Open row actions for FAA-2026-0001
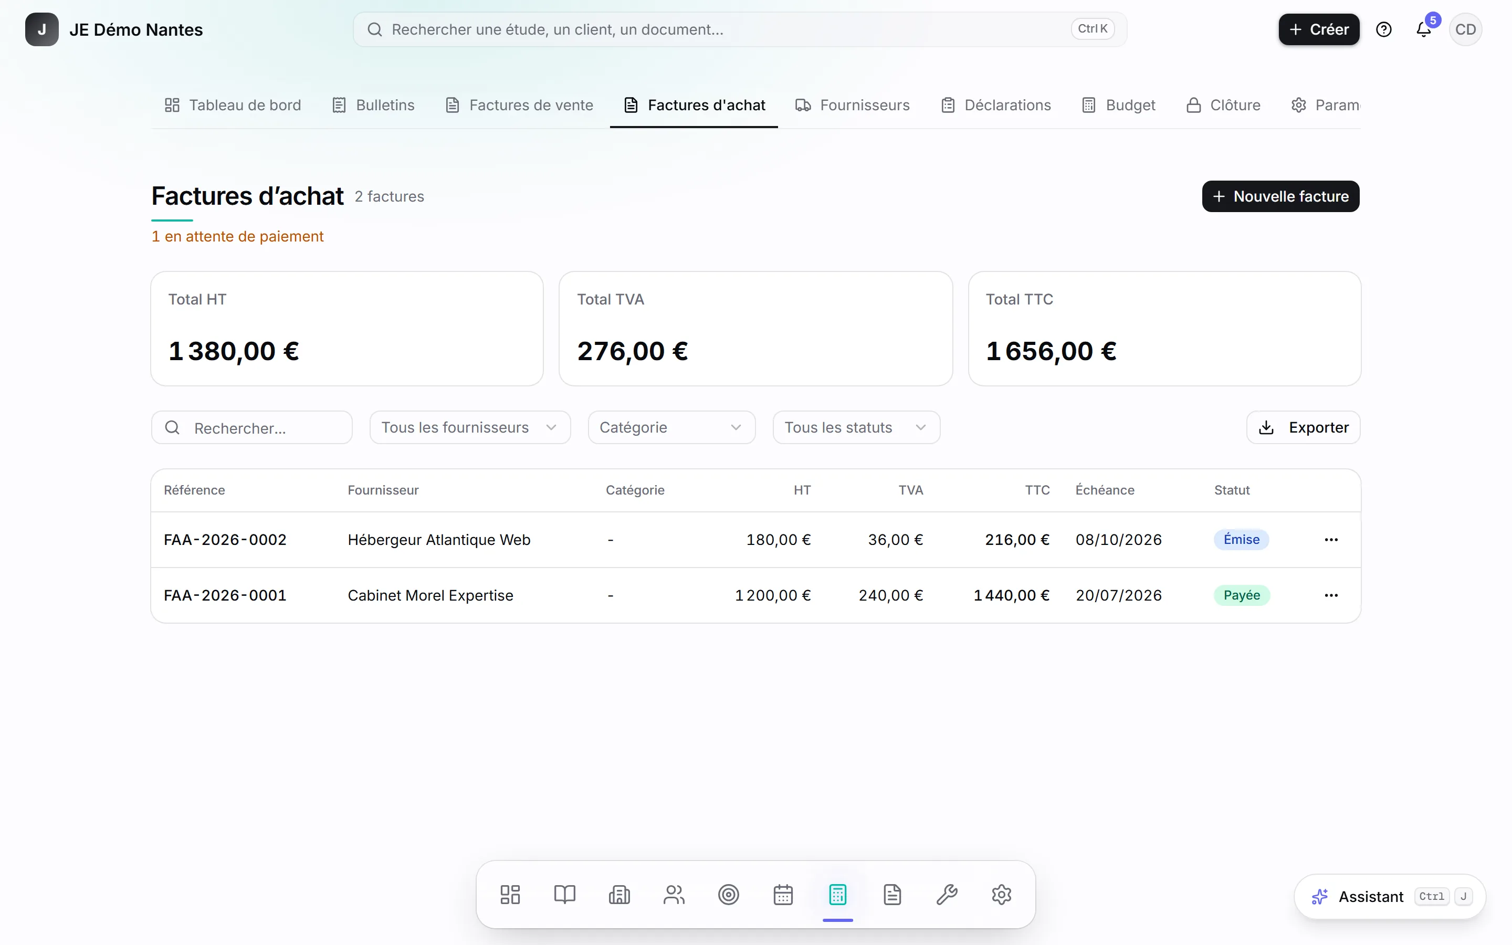 point(1331,595)
